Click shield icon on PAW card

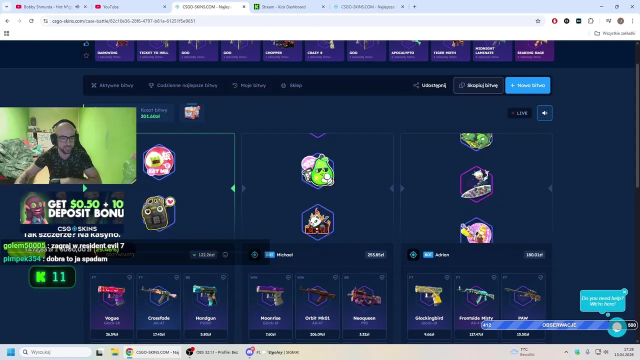coord(540,277)
